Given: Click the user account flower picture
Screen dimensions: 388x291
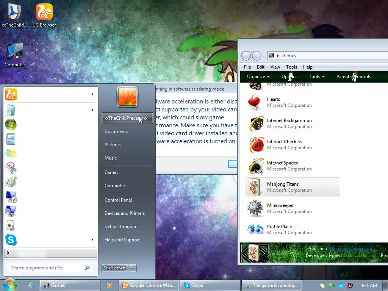Looking at the screenshot, I should click(127, 97).
